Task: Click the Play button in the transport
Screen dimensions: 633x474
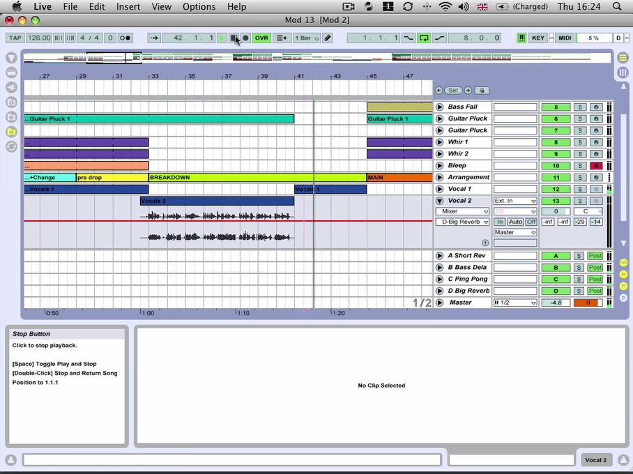Action: pos(222,38)
